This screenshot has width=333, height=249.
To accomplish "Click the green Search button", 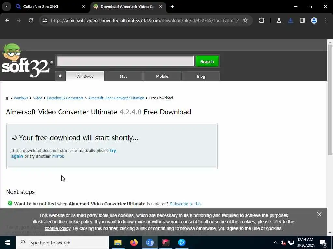I will point(207,61).
